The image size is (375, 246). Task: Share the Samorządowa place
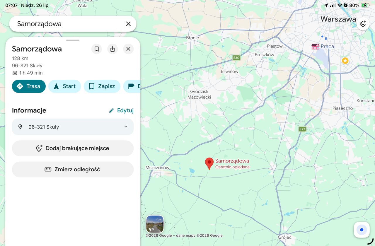[112, 49]
